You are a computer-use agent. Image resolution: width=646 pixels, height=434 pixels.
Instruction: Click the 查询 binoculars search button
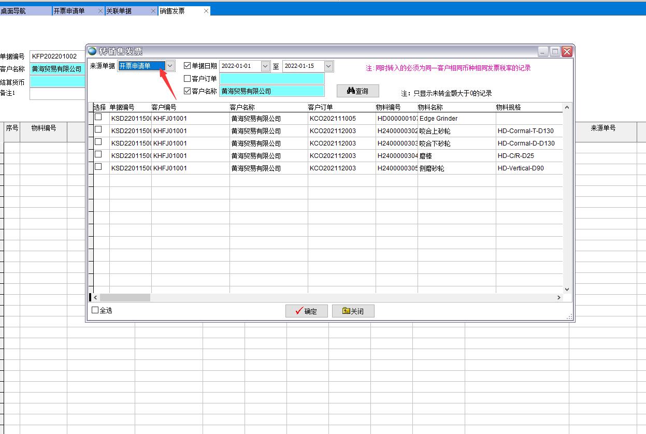click(x=357, y=91)
